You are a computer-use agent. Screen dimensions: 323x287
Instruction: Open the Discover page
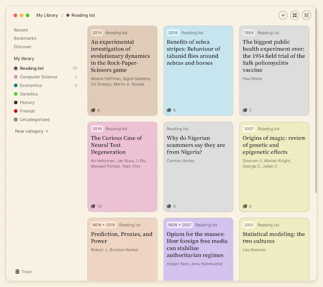point(22,47)
